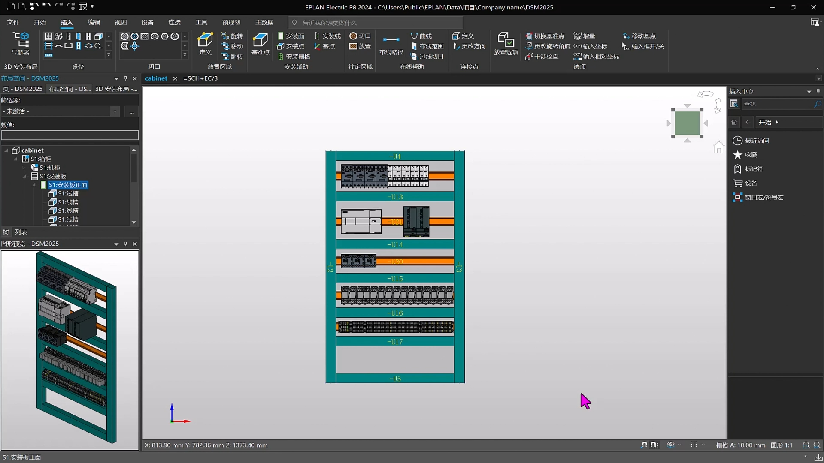This screenshot has height=463, width=824.
Task: Open the 连接 menu tab
Action: tap(174, 22)
